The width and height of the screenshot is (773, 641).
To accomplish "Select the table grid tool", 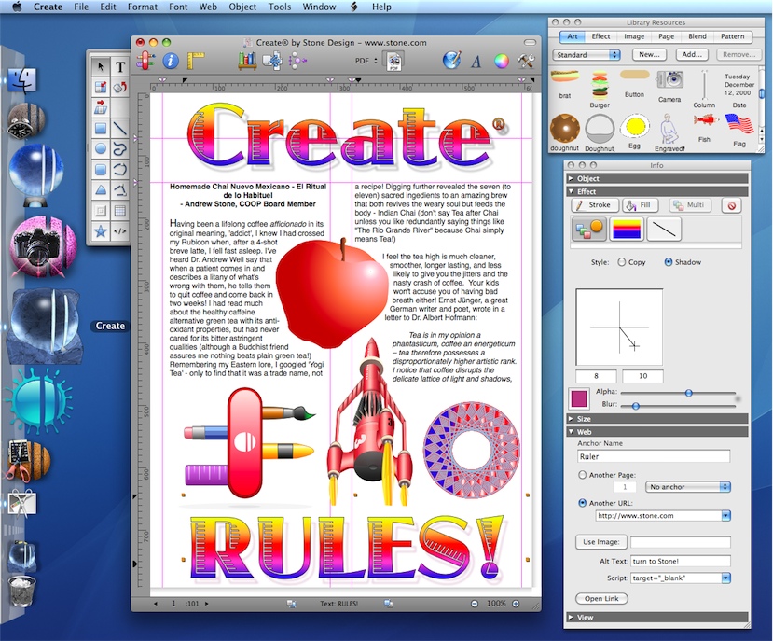I will pos(119,211).
